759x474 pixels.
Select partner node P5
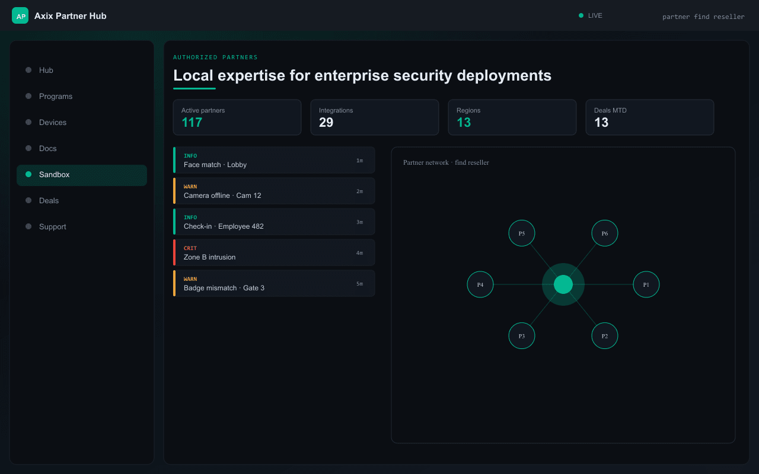[x=522, y=233]
